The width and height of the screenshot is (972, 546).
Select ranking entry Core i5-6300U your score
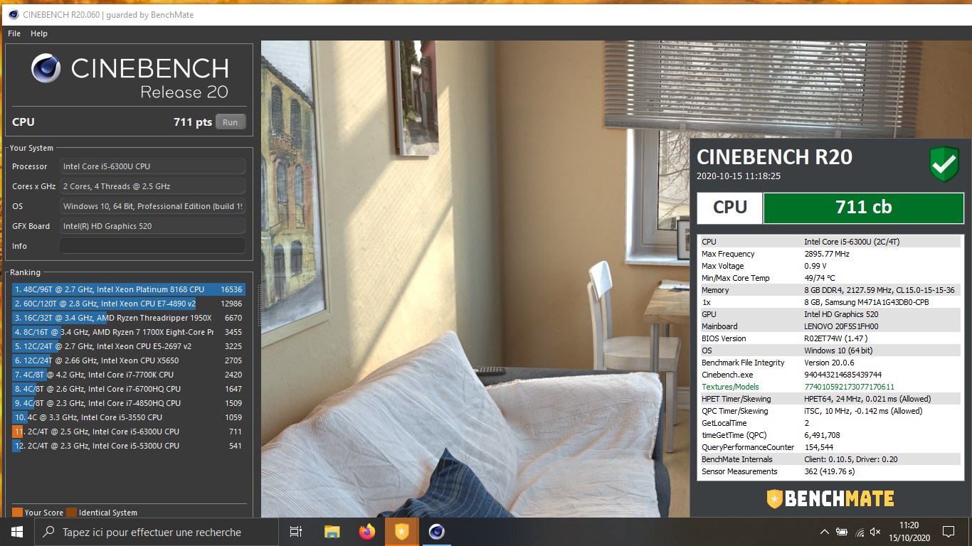pyautogui.click(x=128, y=432)
